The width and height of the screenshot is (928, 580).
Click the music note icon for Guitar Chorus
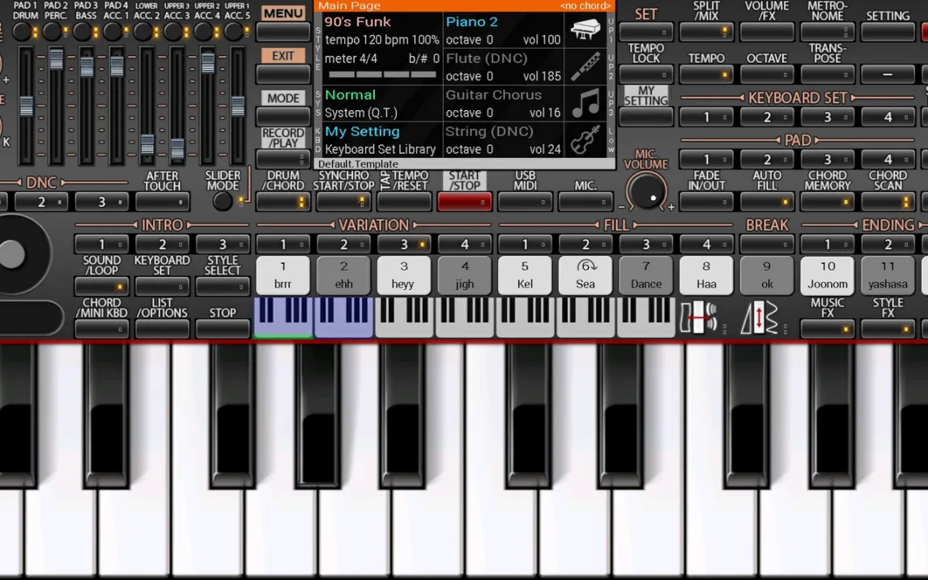pos(585,104)
